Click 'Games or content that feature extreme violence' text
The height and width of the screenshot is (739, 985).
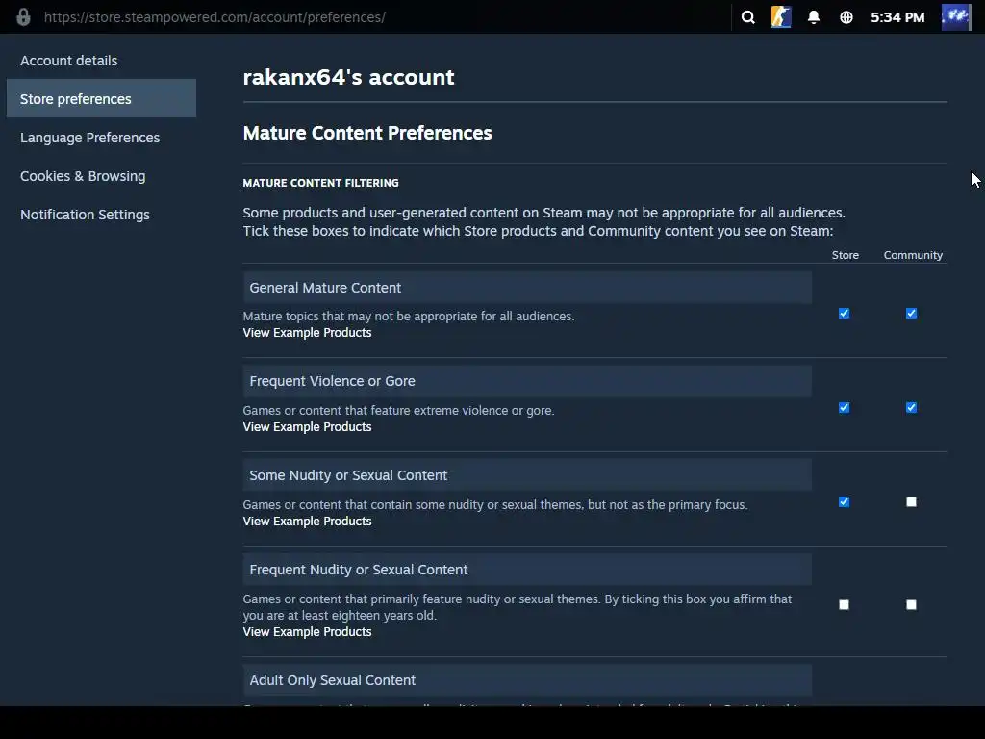point(399,410)
